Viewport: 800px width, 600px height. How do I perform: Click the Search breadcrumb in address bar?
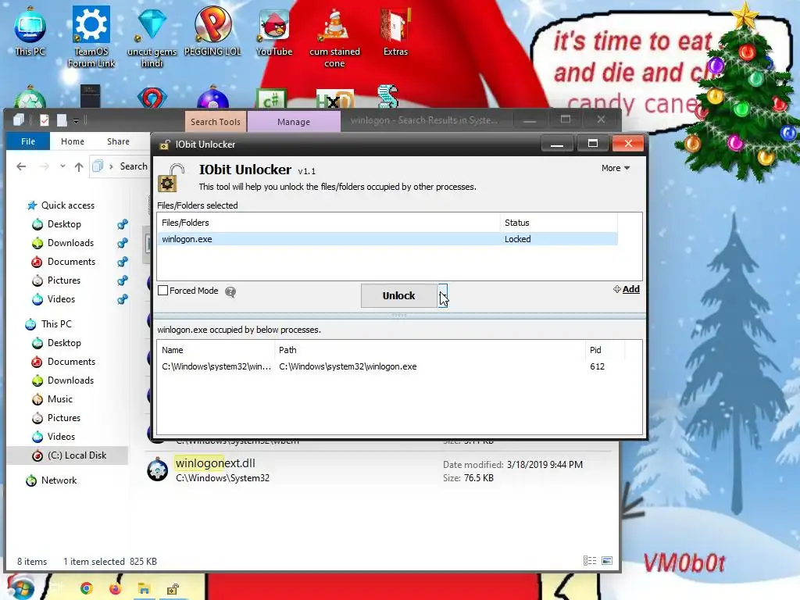pyautogui.click(x=134, y=166)
